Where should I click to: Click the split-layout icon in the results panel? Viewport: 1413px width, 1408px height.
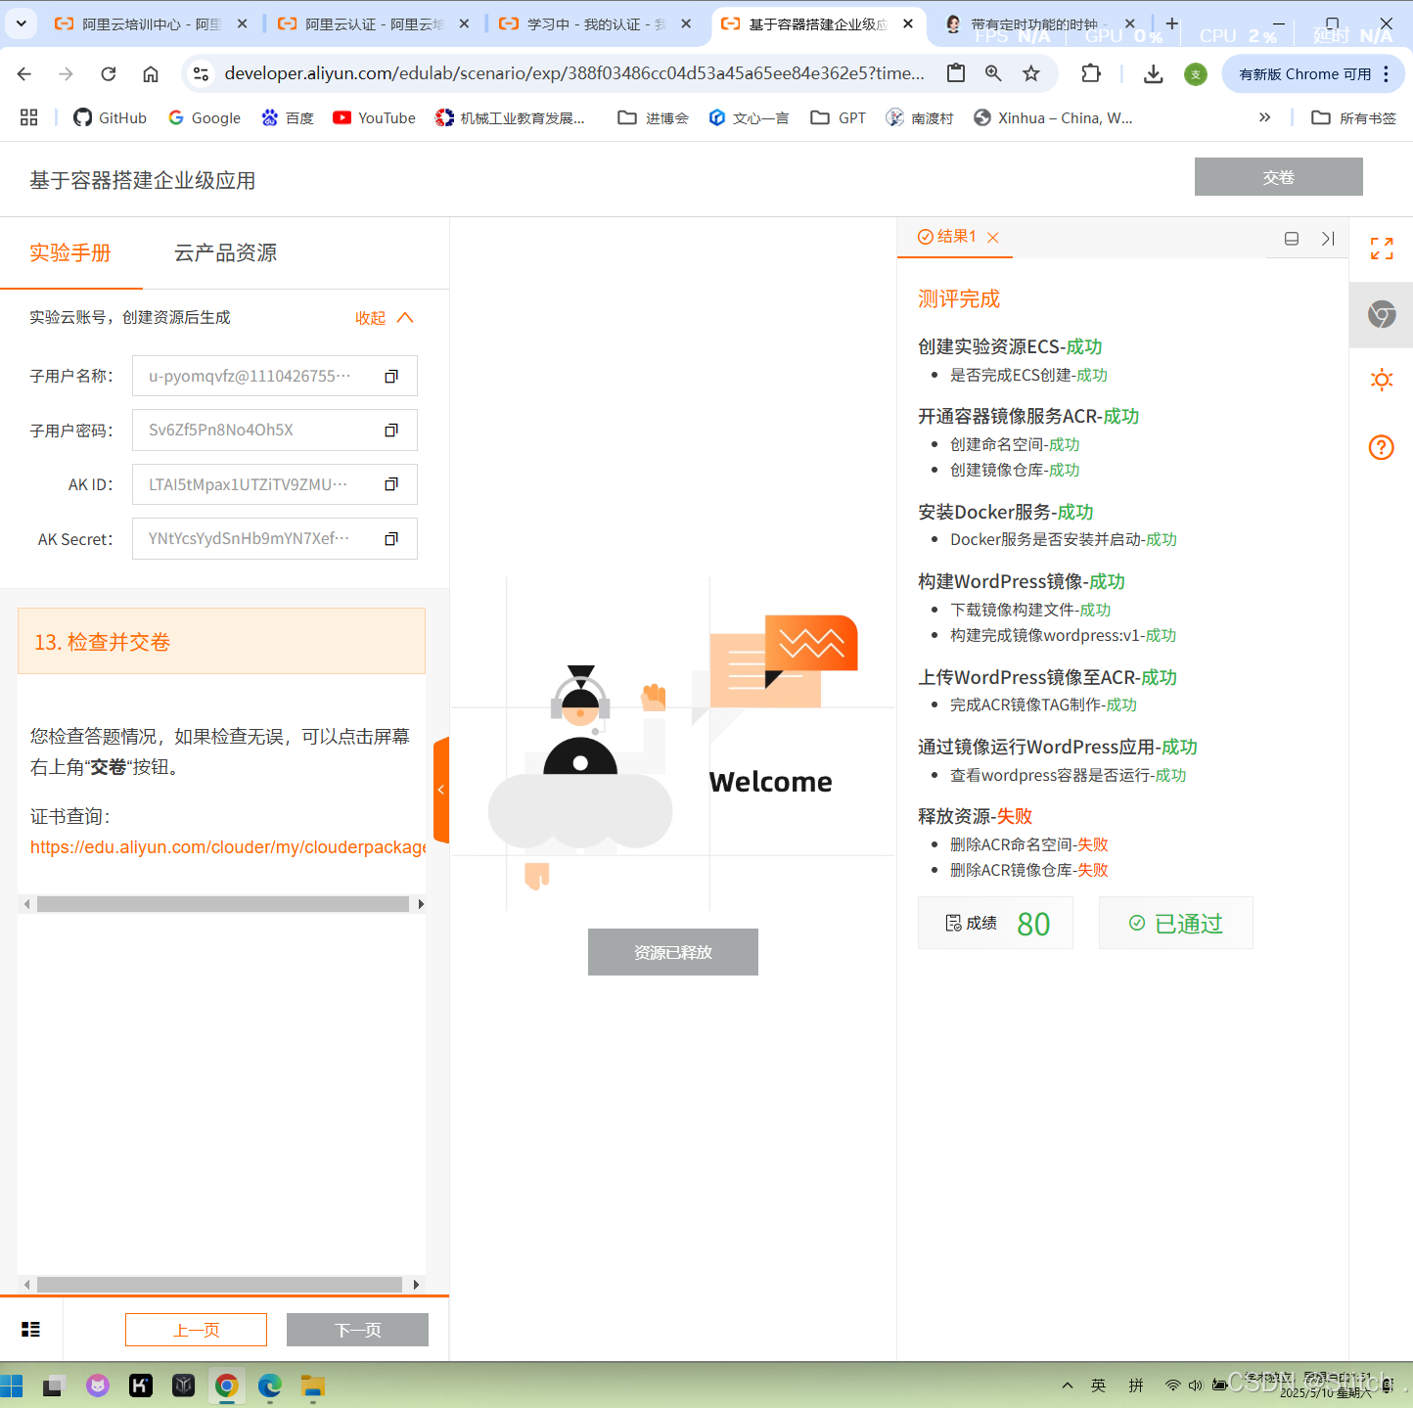point(1291,238)
